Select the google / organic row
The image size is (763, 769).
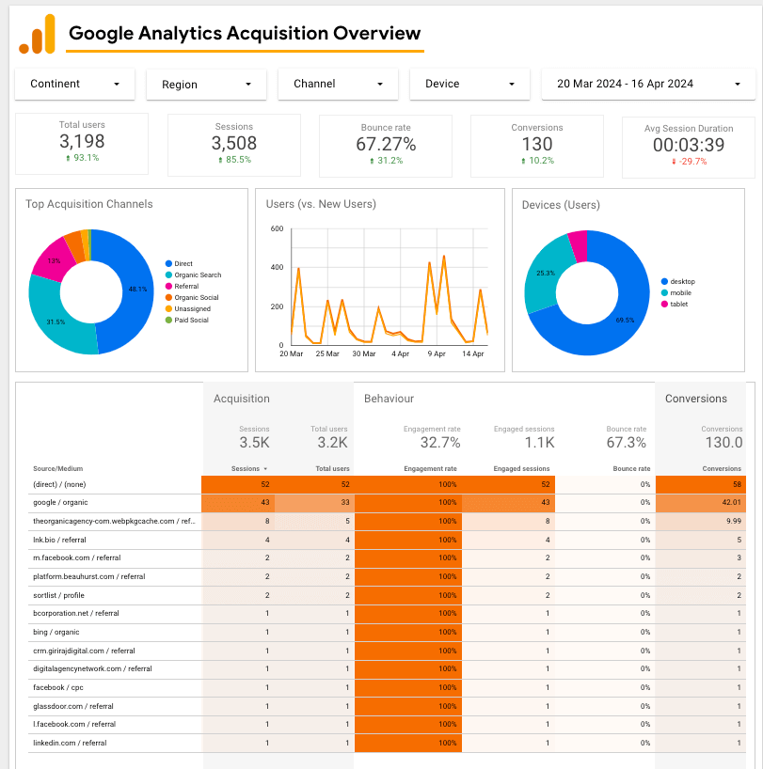387,503
